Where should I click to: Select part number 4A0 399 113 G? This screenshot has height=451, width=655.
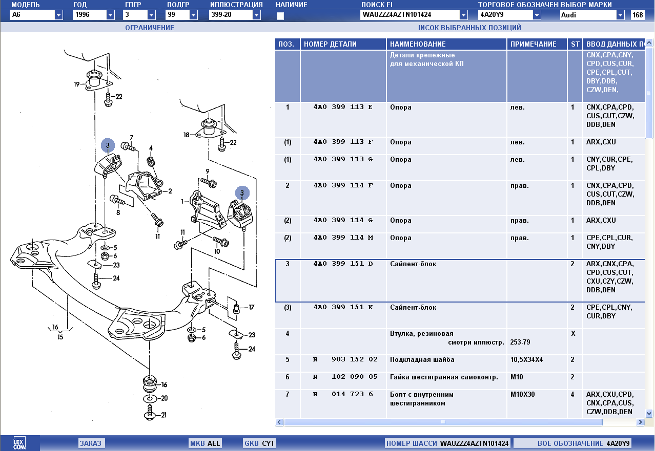[x=343, y=159]
